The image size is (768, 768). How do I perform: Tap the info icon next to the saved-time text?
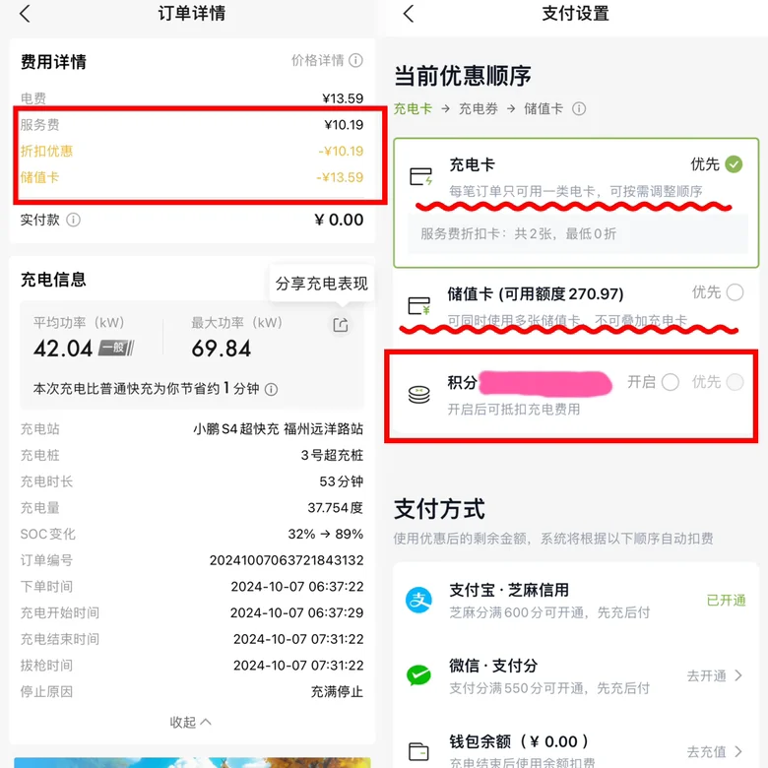[x=271, y=389]
